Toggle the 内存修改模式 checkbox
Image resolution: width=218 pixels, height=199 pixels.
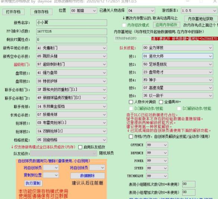pyautogui.click(x=124, y=25)
